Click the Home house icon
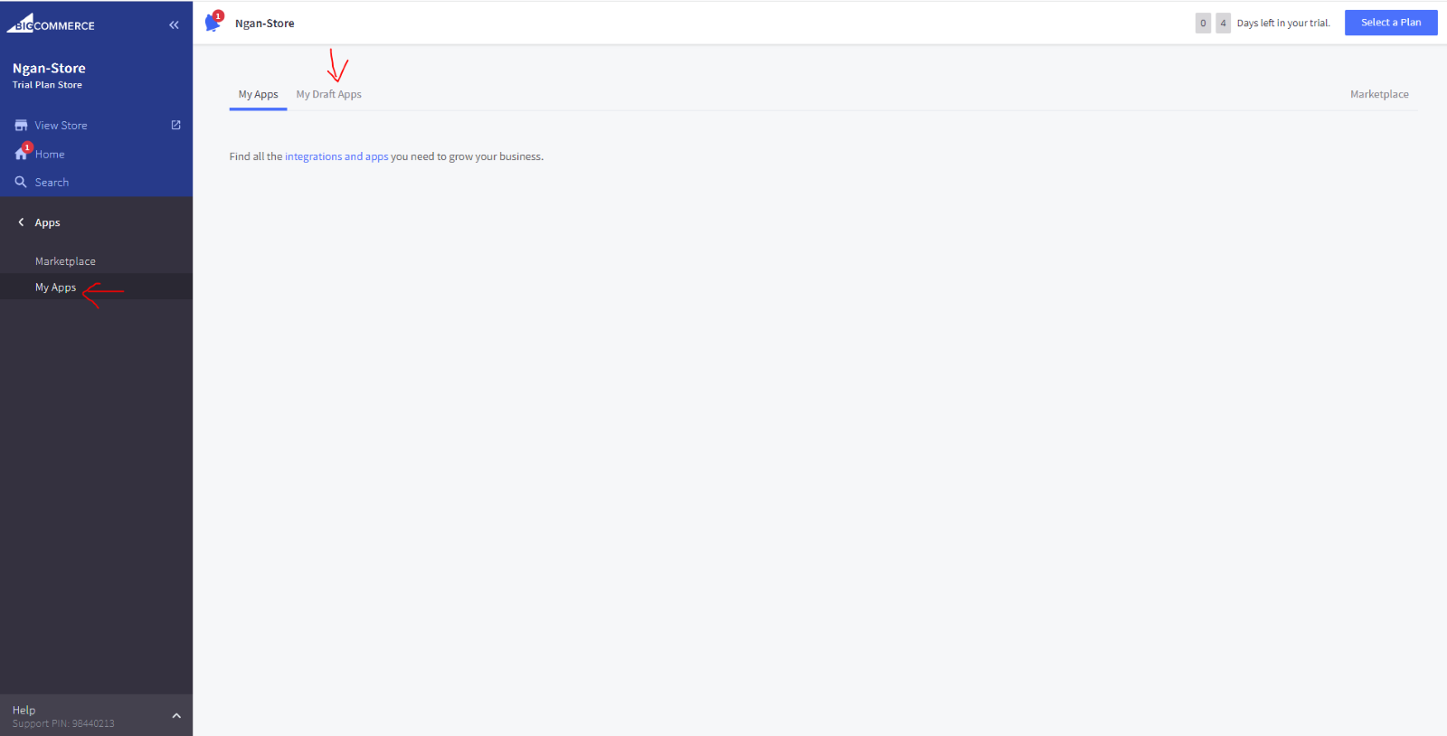 point(21,154)
